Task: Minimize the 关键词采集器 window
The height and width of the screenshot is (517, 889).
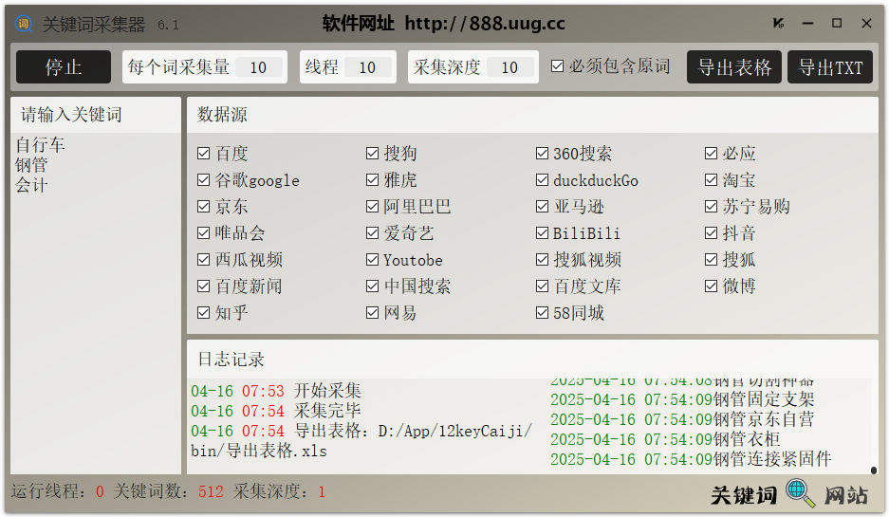Action: (808, 24)
